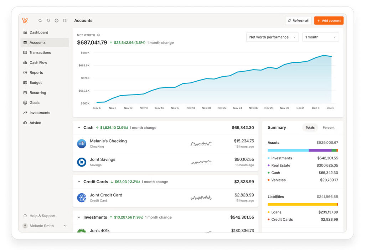Viewport: 365px width, 250px height.
Task: Open the Net worth performance dropdown
Action: pyautogui.click(x=273, y=37)
